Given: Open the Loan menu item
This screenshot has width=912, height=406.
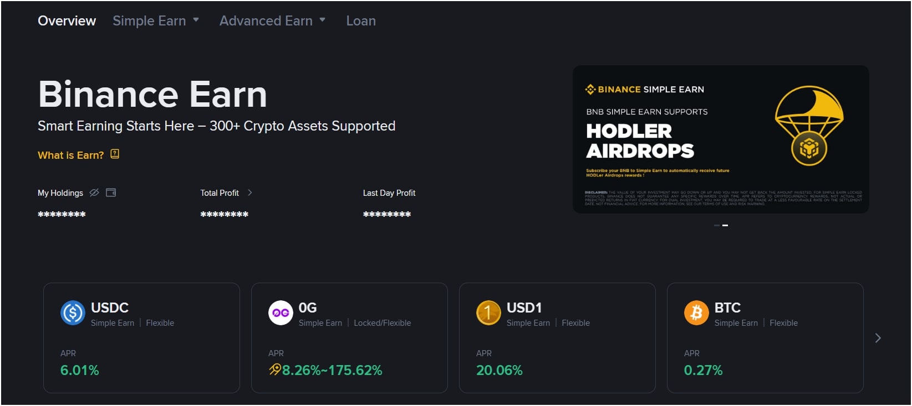Looking at the screenshot, I should [x=361, y=20].
